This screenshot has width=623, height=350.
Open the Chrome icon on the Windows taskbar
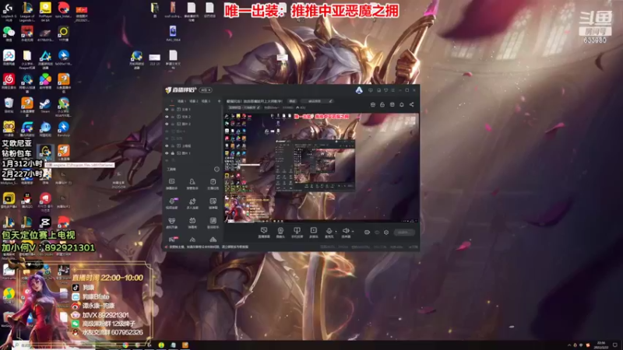126,345
